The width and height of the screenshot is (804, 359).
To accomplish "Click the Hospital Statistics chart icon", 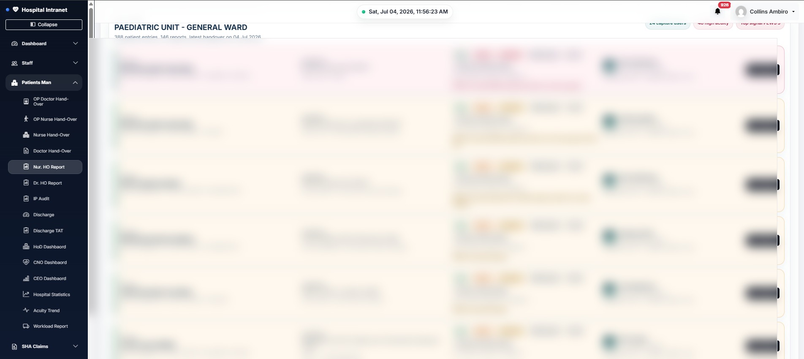I will tap(26, 294).
